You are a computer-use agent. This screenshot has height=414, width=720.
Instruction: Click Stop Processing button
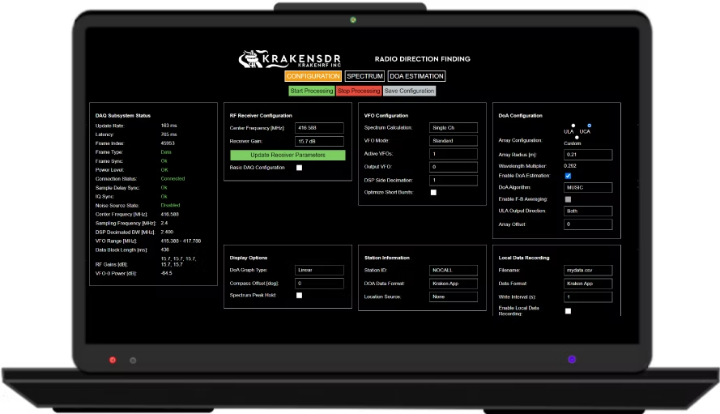point(359,91)
